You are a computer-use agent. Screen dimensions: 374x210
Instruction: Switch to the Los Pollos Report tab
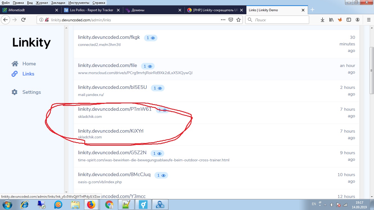tap(92, 10)
